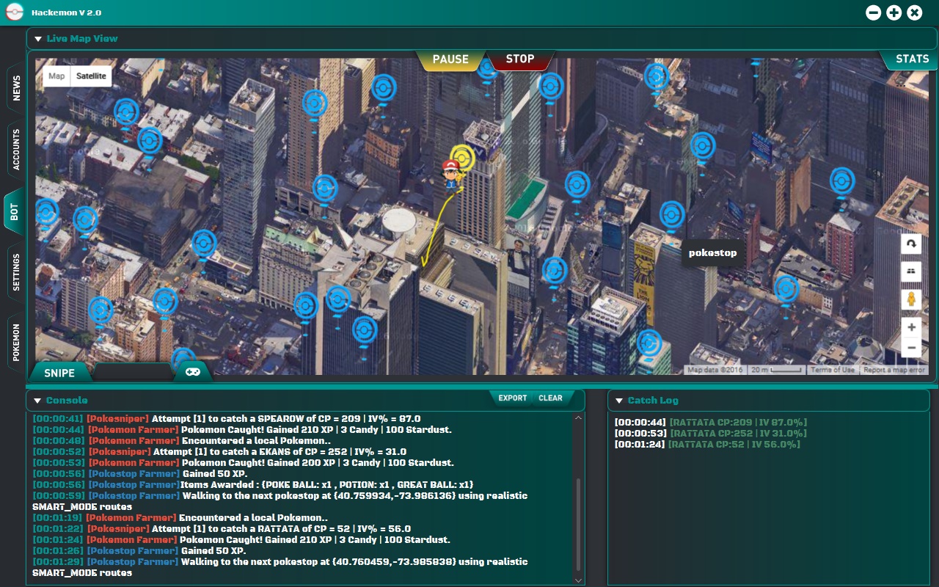The height and width of the screenshot is (587, 939).
Task: Collapse the Console panel
Action: pyautogui.click(x=37, y=401)
